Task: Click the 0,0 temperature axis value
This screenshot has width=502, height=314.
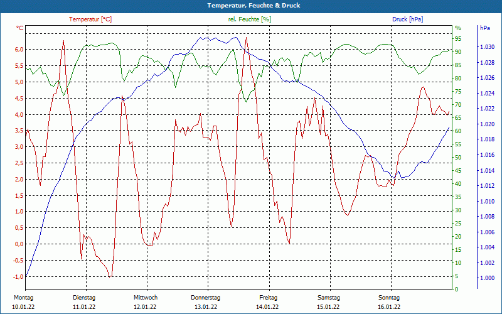Action: click(19, 244)
